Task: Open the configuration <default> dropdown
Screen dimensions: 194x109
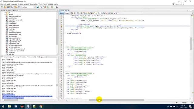Action: [28, 7]
